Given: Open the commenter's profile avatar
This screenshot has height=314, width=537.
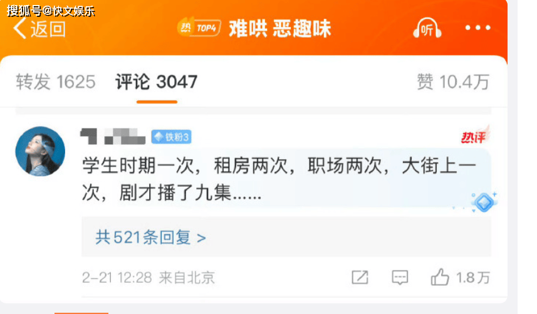Looking at the screenshot, I should coord(40,151).
